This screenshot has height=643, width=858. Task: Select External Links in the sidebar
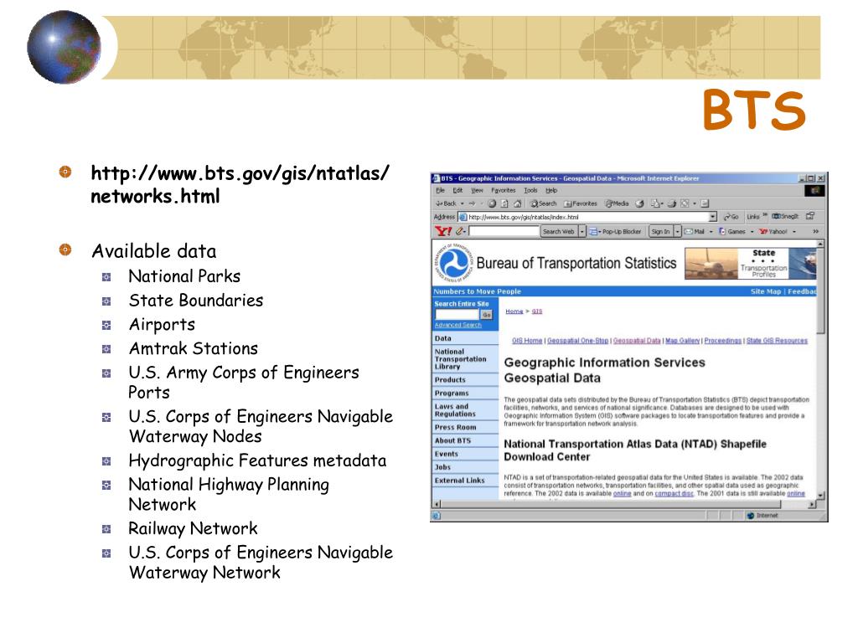[x=459, y=480]
